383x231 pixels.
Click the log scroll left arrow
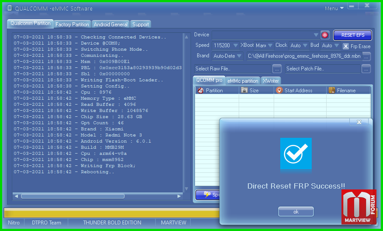coord(16,196)
